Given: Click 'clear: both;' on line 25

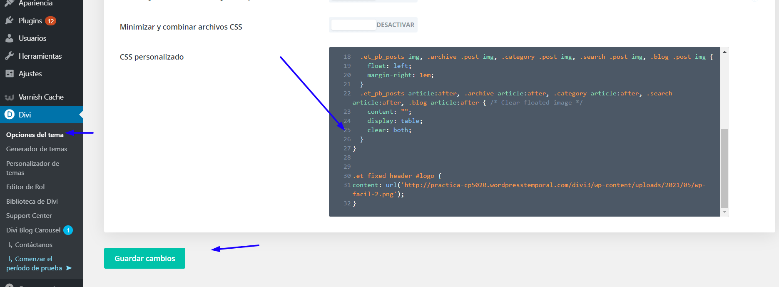Looking at the screenshot, I should pyautogui.click(x=389, y=130).
